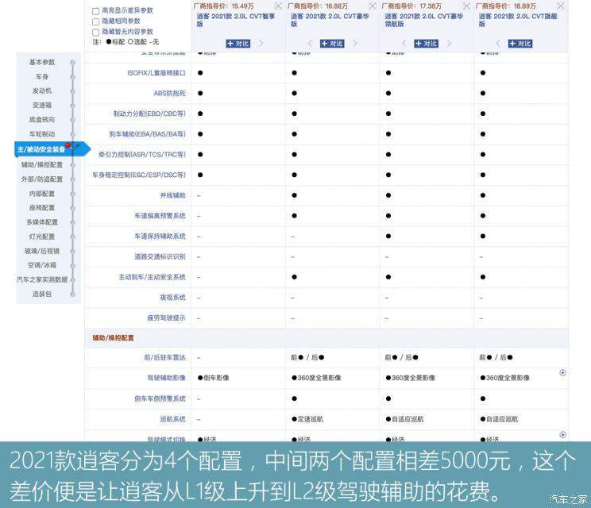
Task: Open the 刹车辅助(EBA/BAS/BA等) parameter label
Action: [x=148, y=133]
